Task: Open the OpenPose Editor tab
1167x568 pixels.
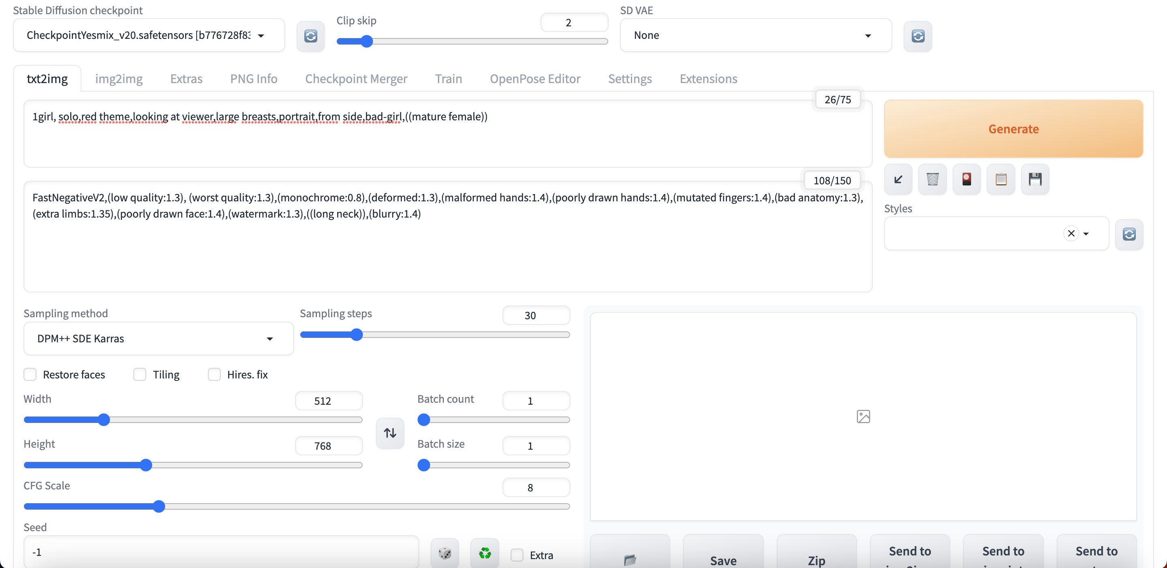Action: (534, 79)
